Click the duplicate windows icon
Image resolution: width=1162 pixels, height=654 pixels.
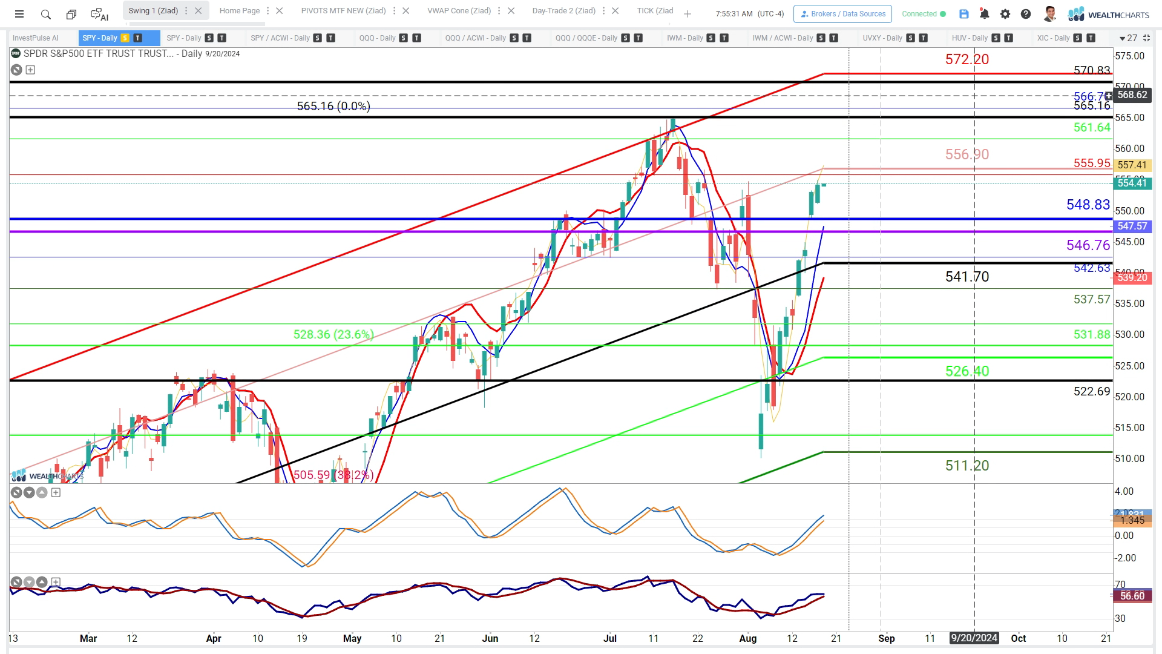71,14
